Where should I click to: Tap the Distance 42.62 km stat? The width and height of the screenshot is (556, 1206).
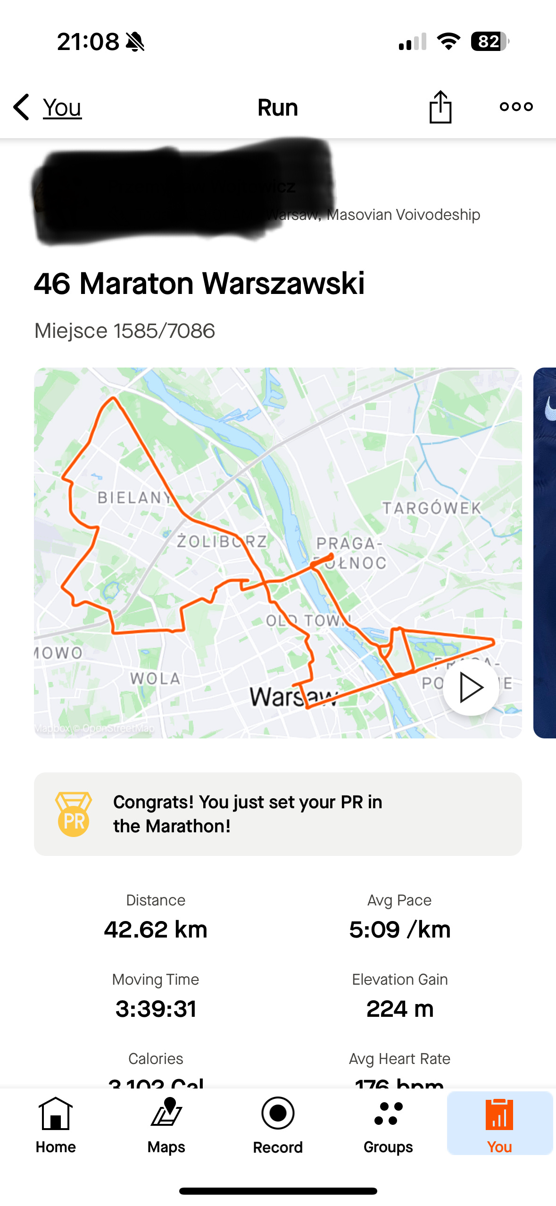pos(156,918)
